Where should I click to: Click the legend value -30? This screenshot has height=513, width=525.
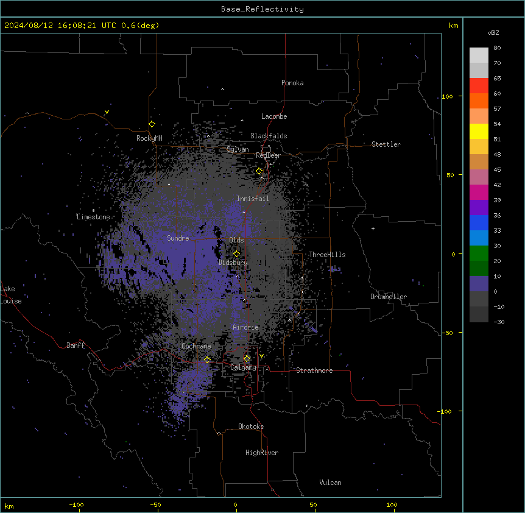click(x=499, y=322)
